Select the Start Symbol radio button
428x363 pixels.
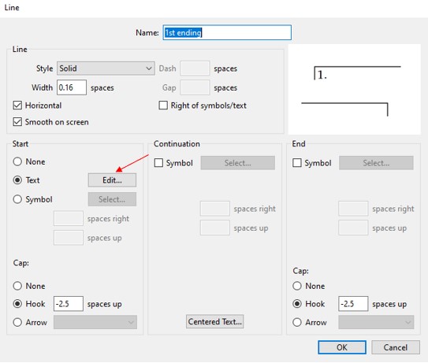pyautogui.click(x=17, y=199)
